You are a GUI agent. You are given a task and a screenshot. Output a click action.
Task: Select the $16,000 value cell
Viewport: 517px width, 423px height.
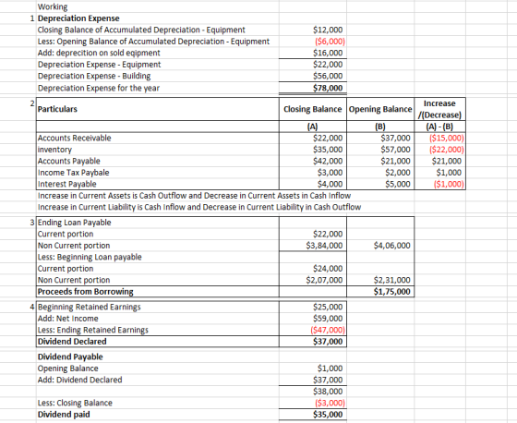[x=328, y=54]
